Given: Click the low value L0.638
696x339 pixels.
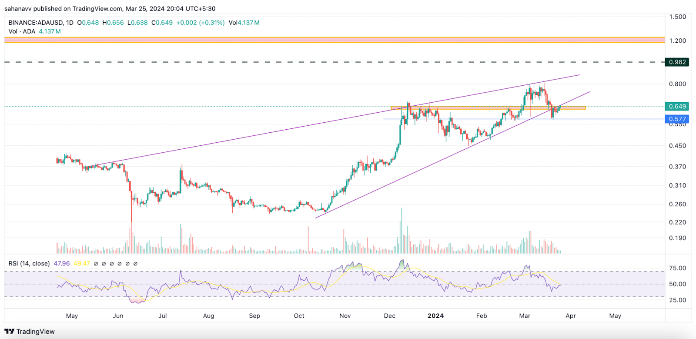Looking at the screenshot, I should click(x=137, y=23).
